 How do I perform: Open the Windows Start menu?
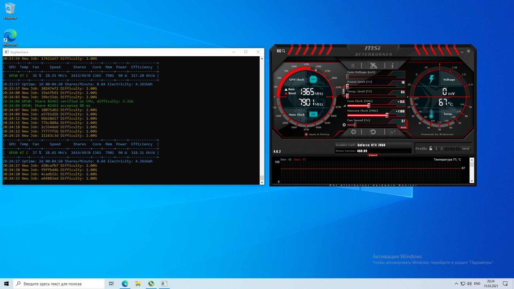point(6,284)
